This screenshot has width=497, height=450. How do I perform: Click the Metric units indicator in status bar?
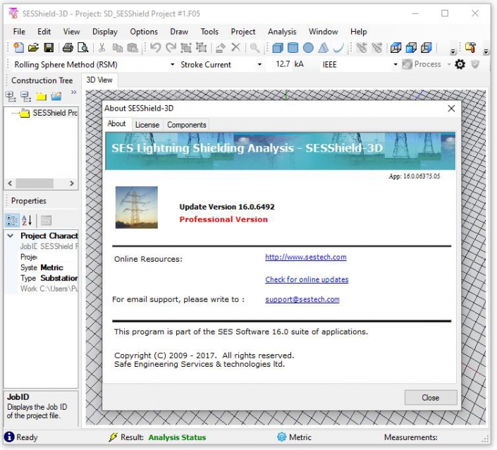click(295, 437)
